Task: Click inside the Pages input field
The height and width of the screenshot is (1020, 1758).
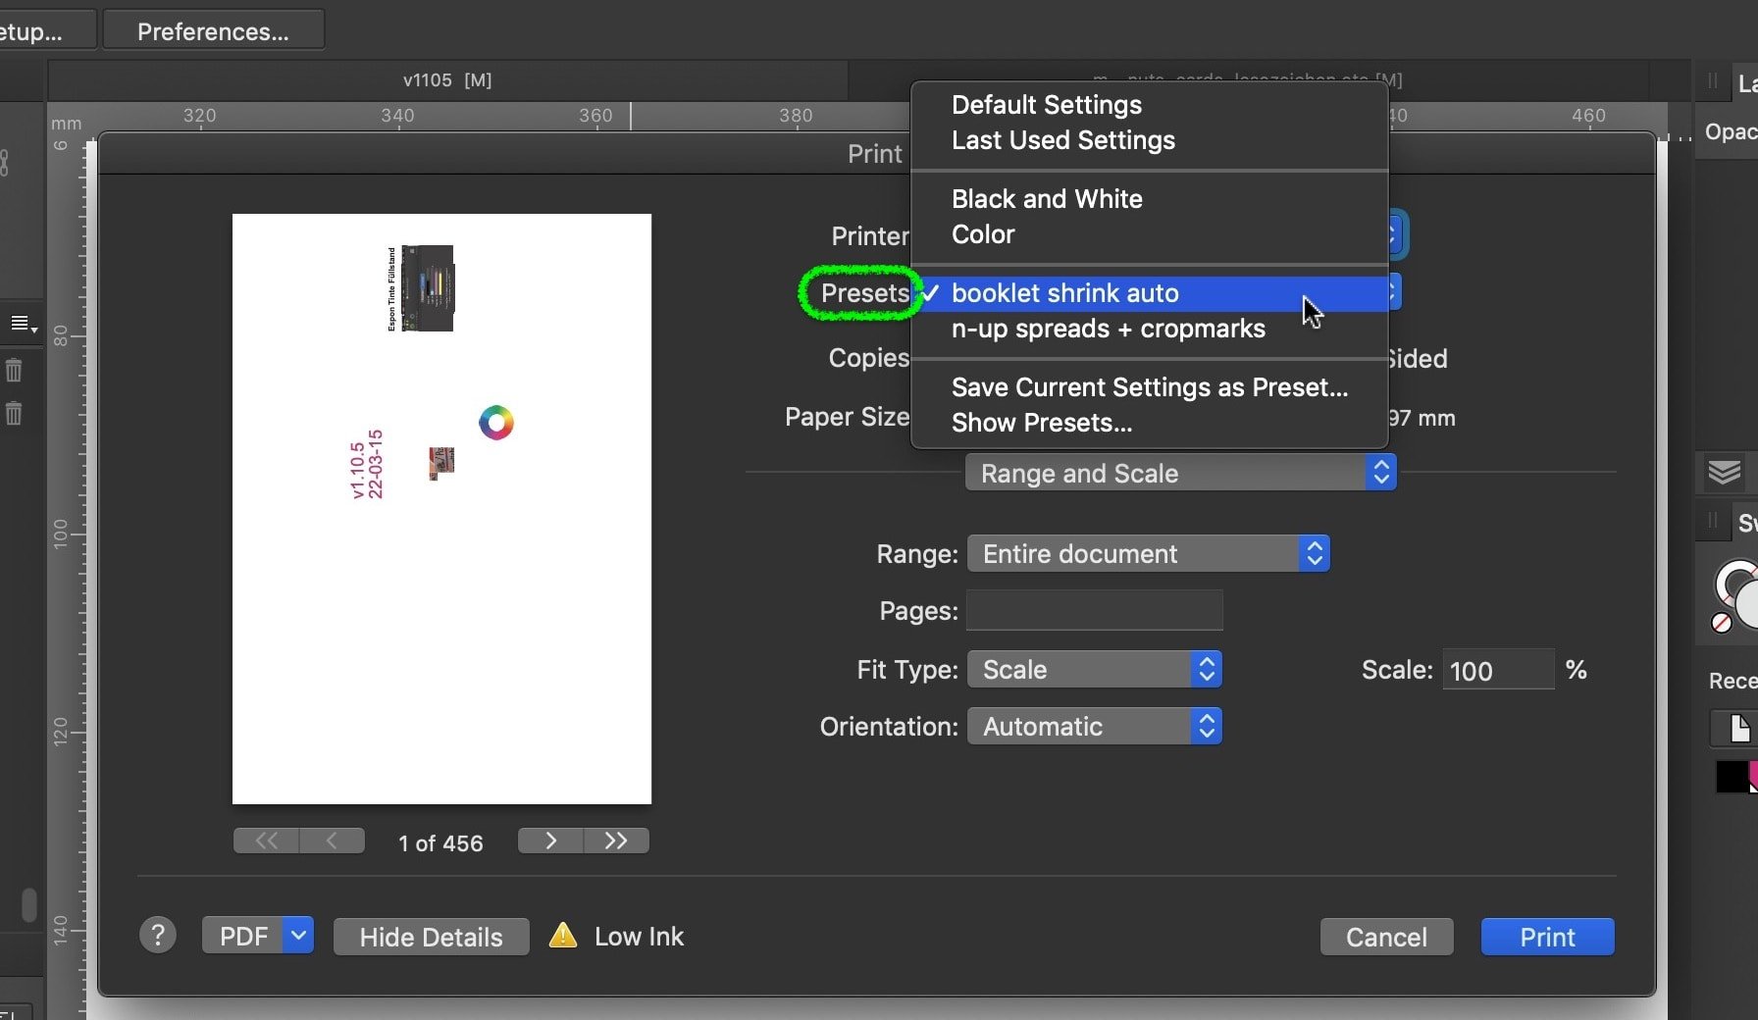Action: (1093, 610)
